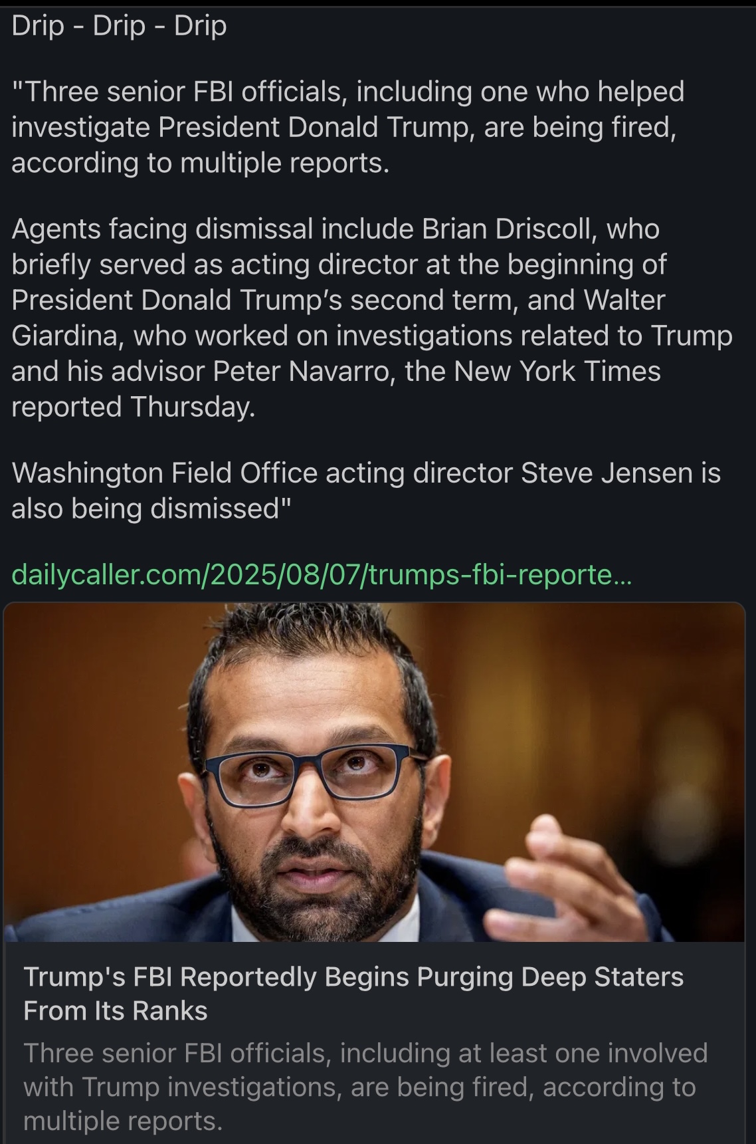Tap "From Its Ranks" in the card headline
Image resolution: width=756 pixels, height=1144 pixels.
pos(116,1011)
